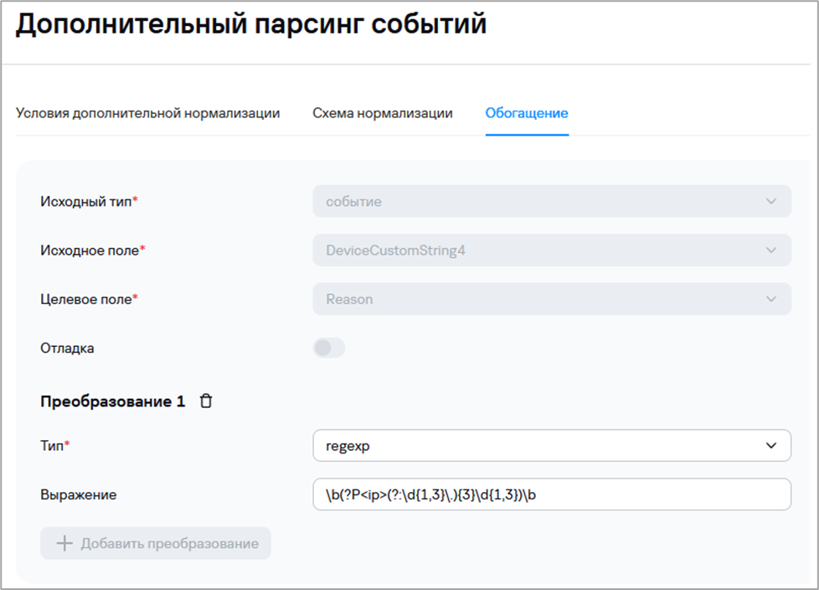The height and width of the screenshot is (590, 819).
Task: Delete Преобразование 1 using the trash icon
Action: click(206, 401)
